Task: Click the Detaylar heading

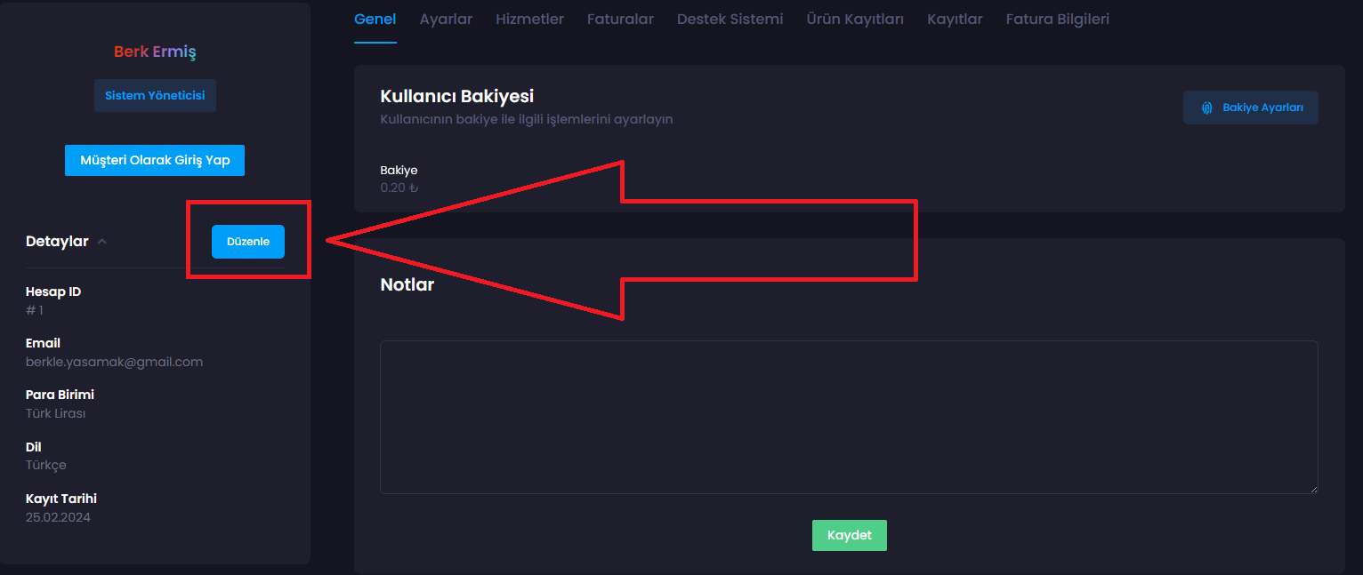Action: click(57, 242)
